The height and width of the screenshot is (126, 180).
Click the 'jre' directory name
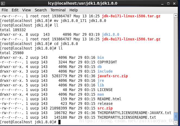101,80
